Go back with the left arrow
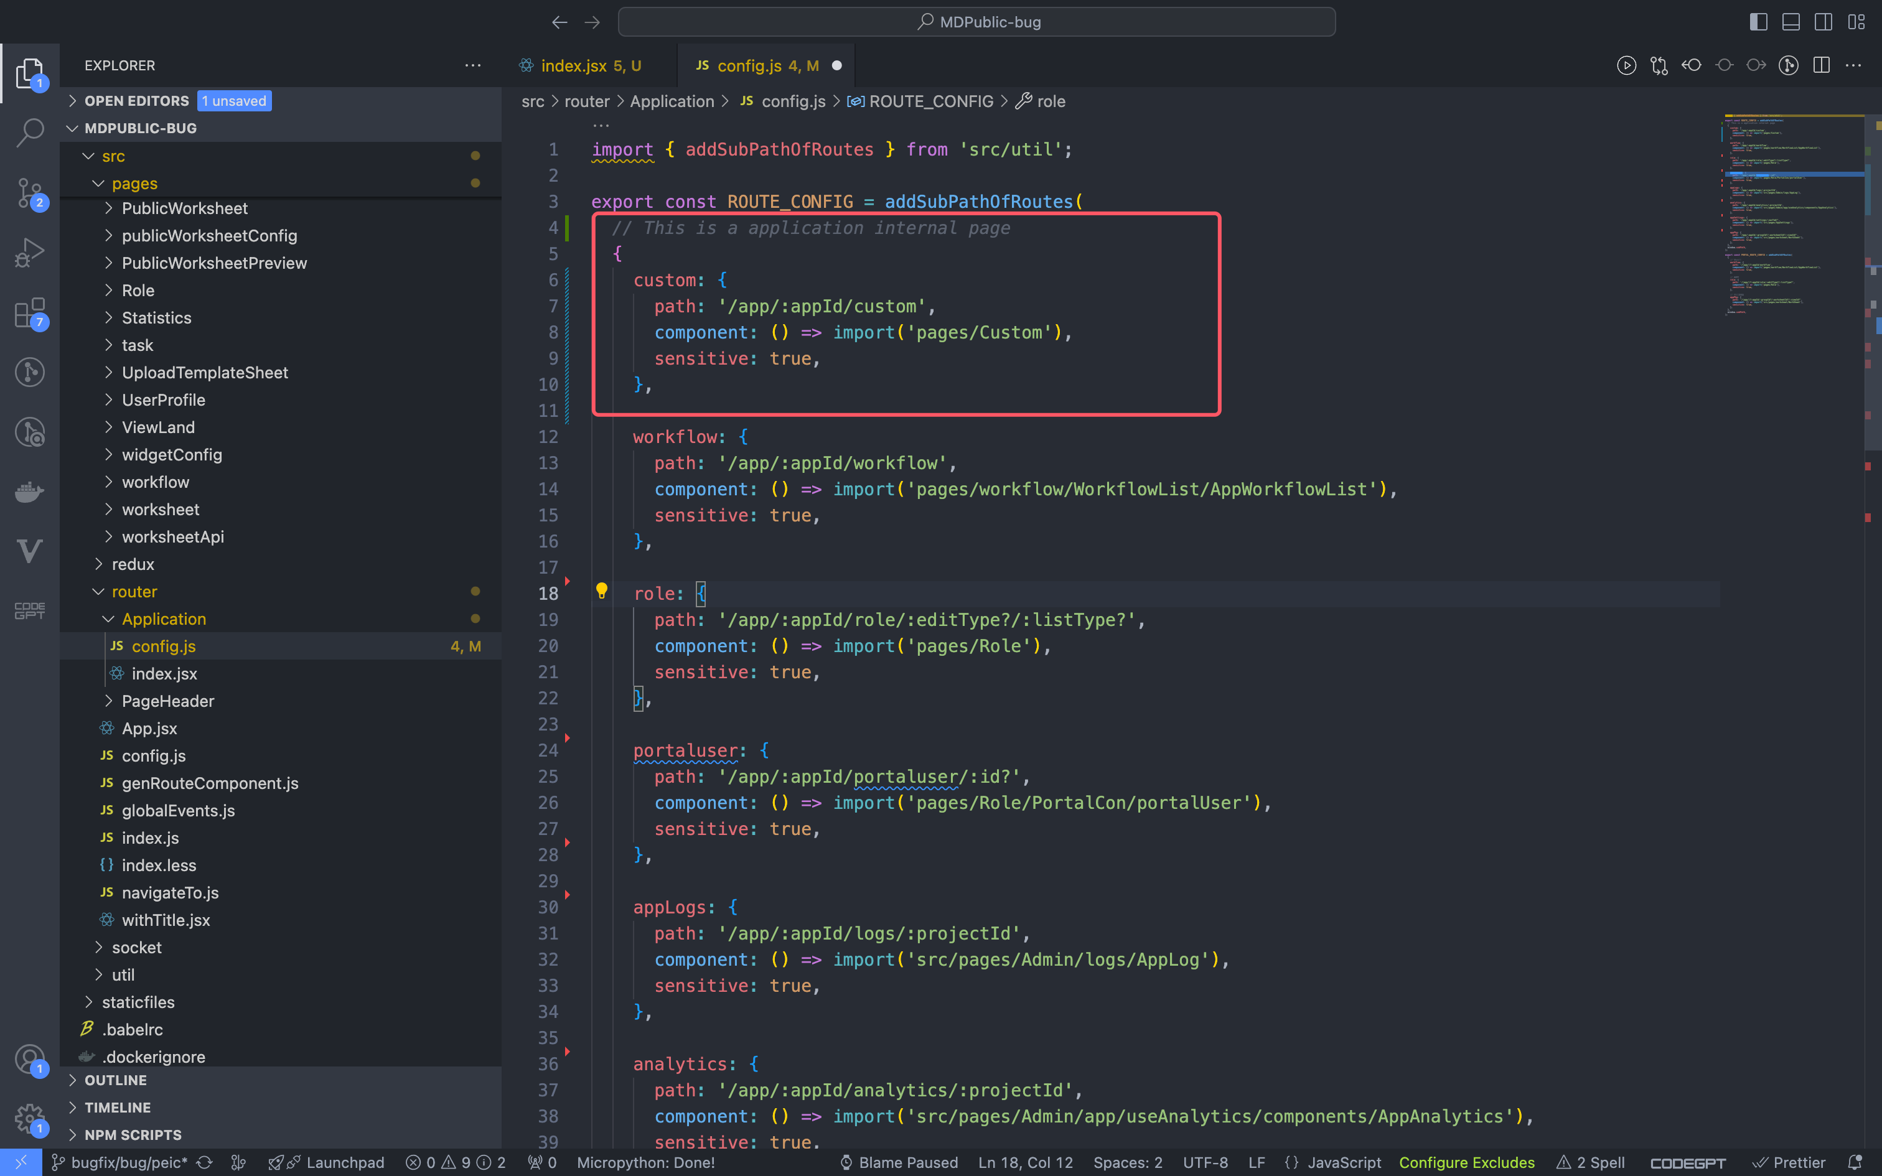Viewport: 1882px width, 1176px height. point(559,22)
